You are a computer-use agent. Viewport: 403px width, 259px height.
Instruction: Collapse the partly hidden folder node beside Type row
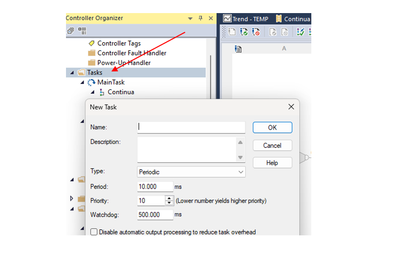[72, 180]
